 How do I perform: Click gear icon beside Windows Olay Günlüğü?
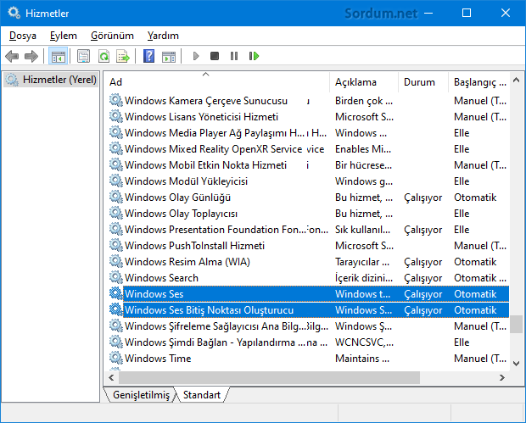pos(116,197)
